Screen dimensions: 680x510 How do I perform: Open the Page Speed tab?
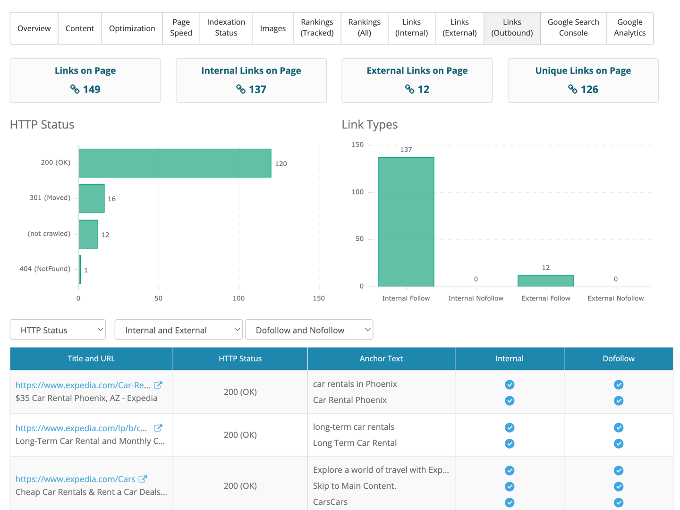pyautogui.click(x=181, y=28)
